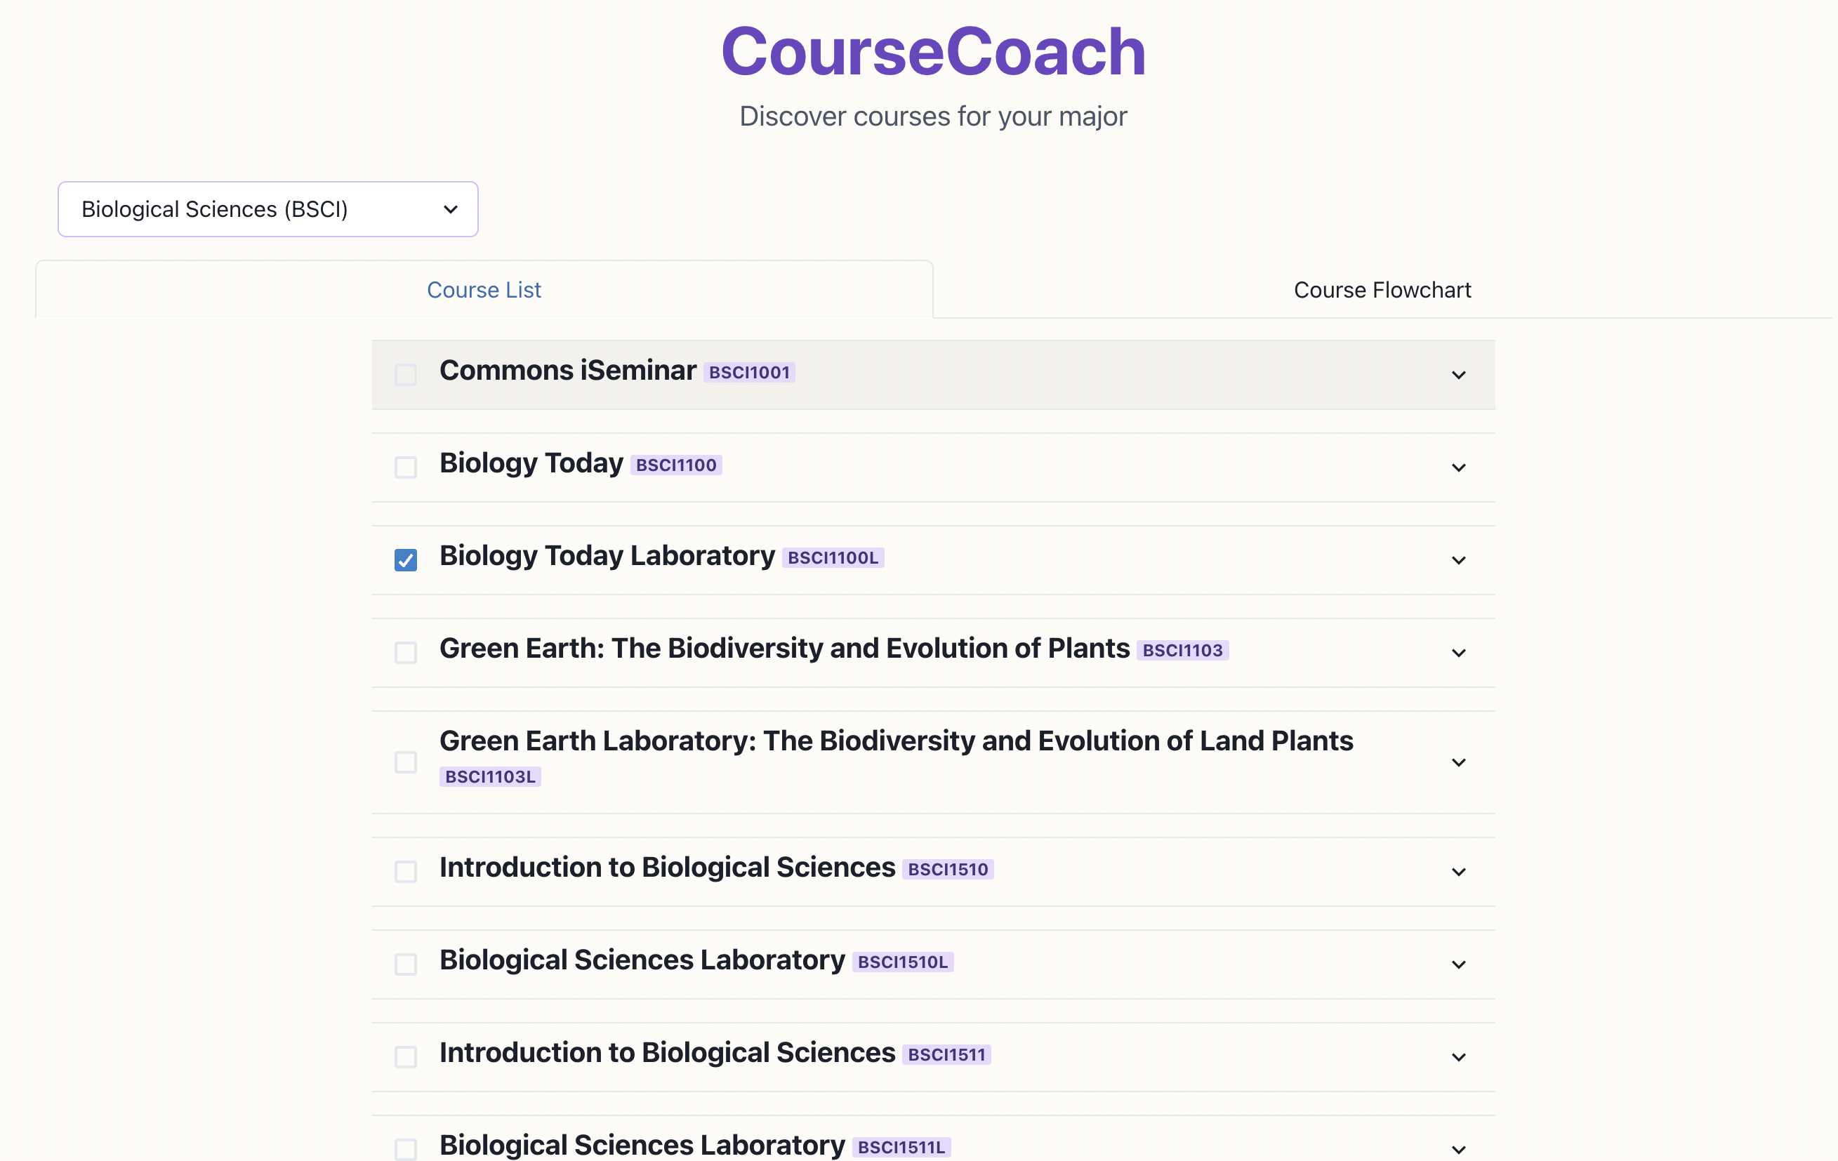Check the Commons iSeminar checkbox
This screenshot has width=1838, height=1161.
click(405, 375)
